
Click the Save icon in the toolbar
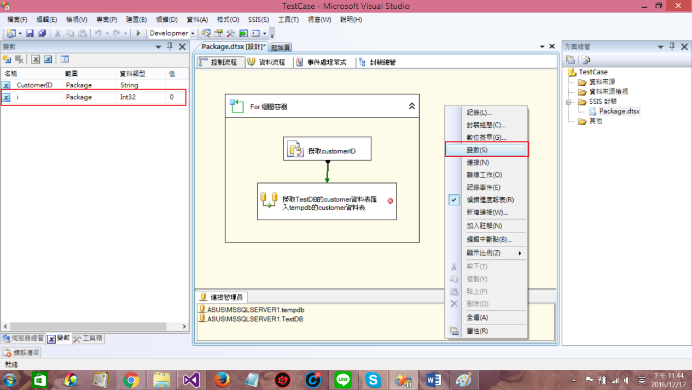coord(30,33)
